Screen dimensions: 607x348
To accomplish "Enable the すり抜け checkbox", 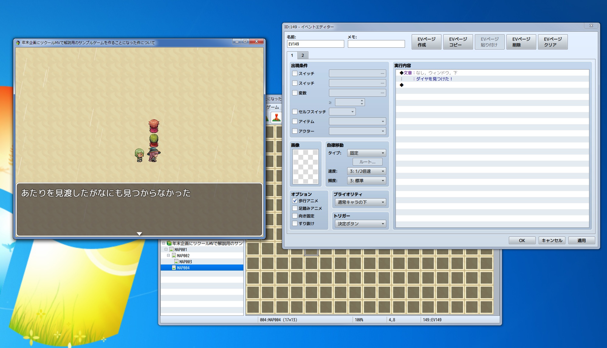I will [x=295, y=223].
